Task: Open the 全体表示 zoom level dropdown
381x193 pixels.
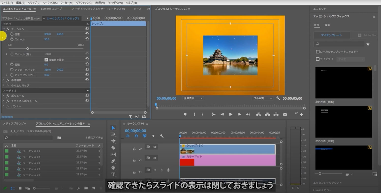Action: tap(193, 98)
